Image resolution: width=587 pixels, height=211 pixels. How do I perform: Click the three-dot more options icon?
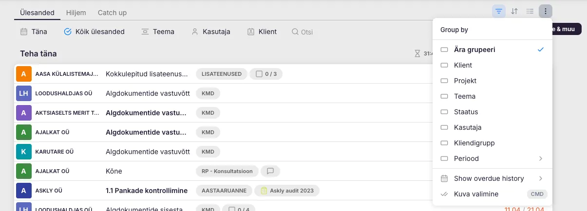click(546, 11)
